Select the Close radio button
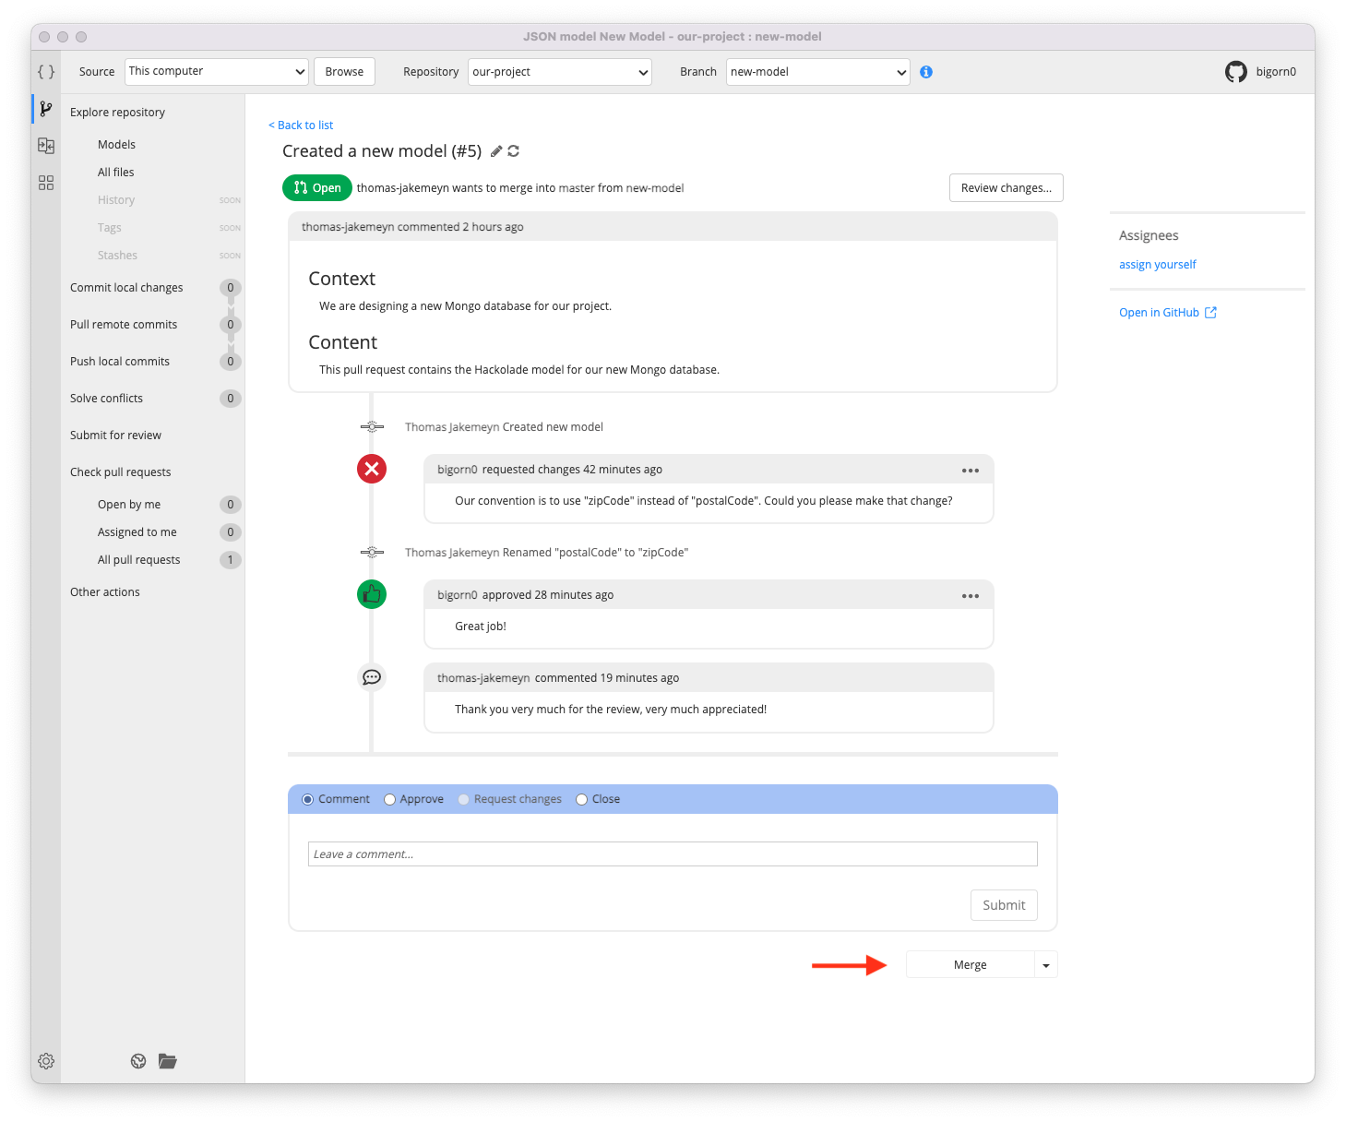 coord(581,799)
